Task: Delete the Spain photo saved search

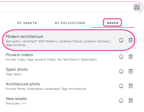Action: pyautogui.click(x=131, y=71)
